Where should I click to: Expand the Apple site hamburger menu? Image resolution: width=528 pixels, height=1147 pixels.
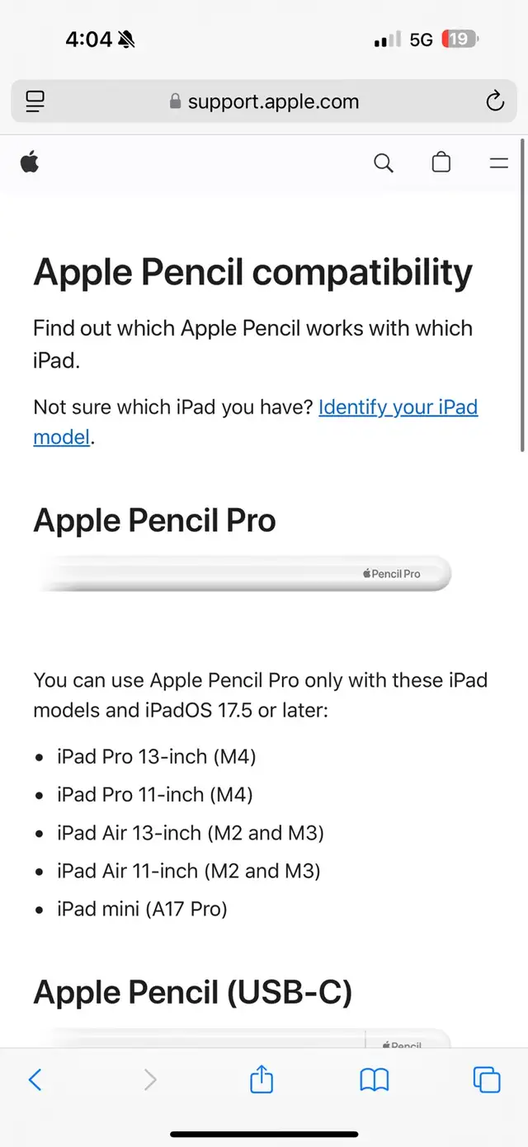click(499, 163)
